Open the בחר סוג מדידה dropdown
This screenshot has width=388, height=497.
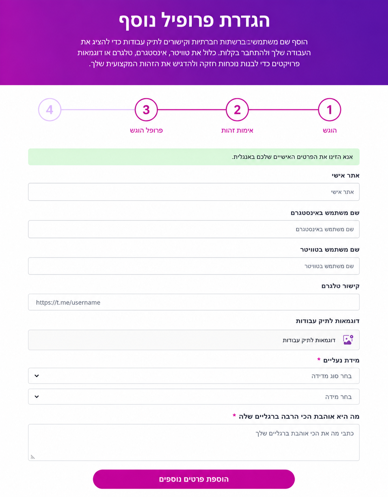(194, 376)
